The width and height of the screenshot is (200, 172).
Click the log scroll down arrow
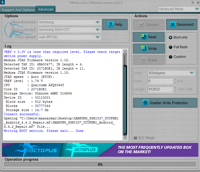pyautogui.click(x=125, y=137)
